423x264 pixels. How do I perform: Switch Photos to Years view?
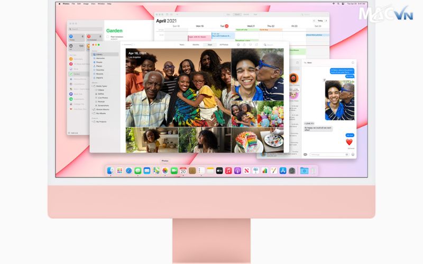[x=182, y=45]
